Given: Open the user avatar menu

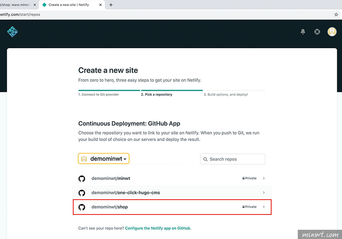Looking at the screenshot, I should [x=332, y=32].
